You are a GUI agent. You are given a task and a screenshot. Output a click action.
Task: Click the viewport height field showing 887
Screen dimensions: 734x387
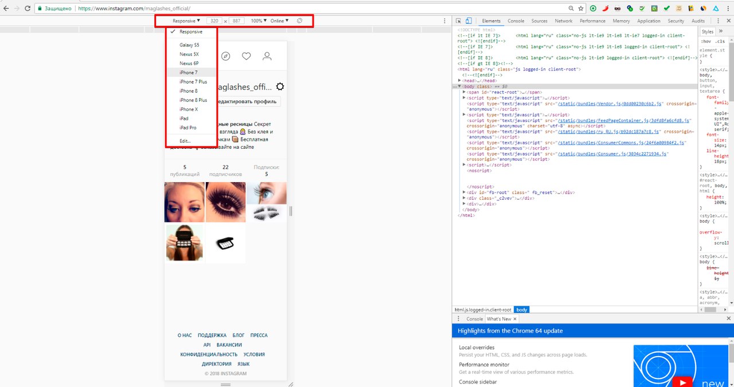(x=236, y=21)
